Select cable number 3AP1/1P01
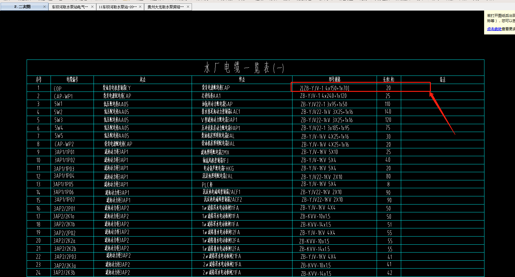 coord(64,152)
